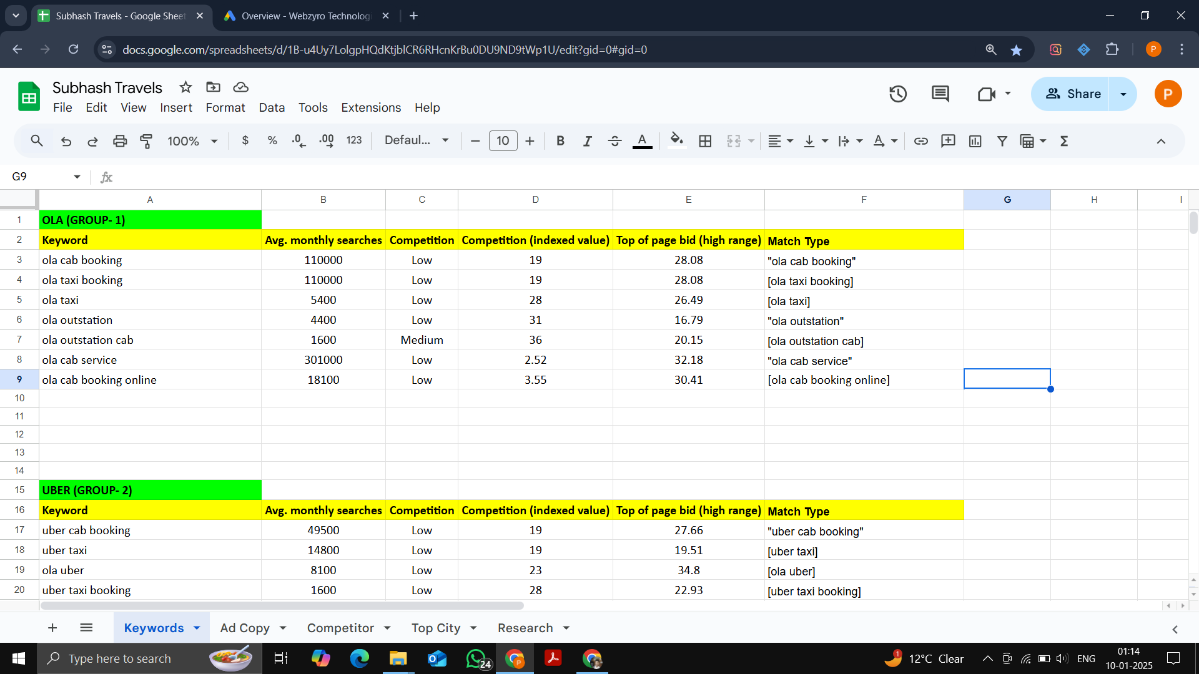The height and width of the screenshot is (674, 1199).
Task: Toggle bold formatting
Action: point(560,141)
